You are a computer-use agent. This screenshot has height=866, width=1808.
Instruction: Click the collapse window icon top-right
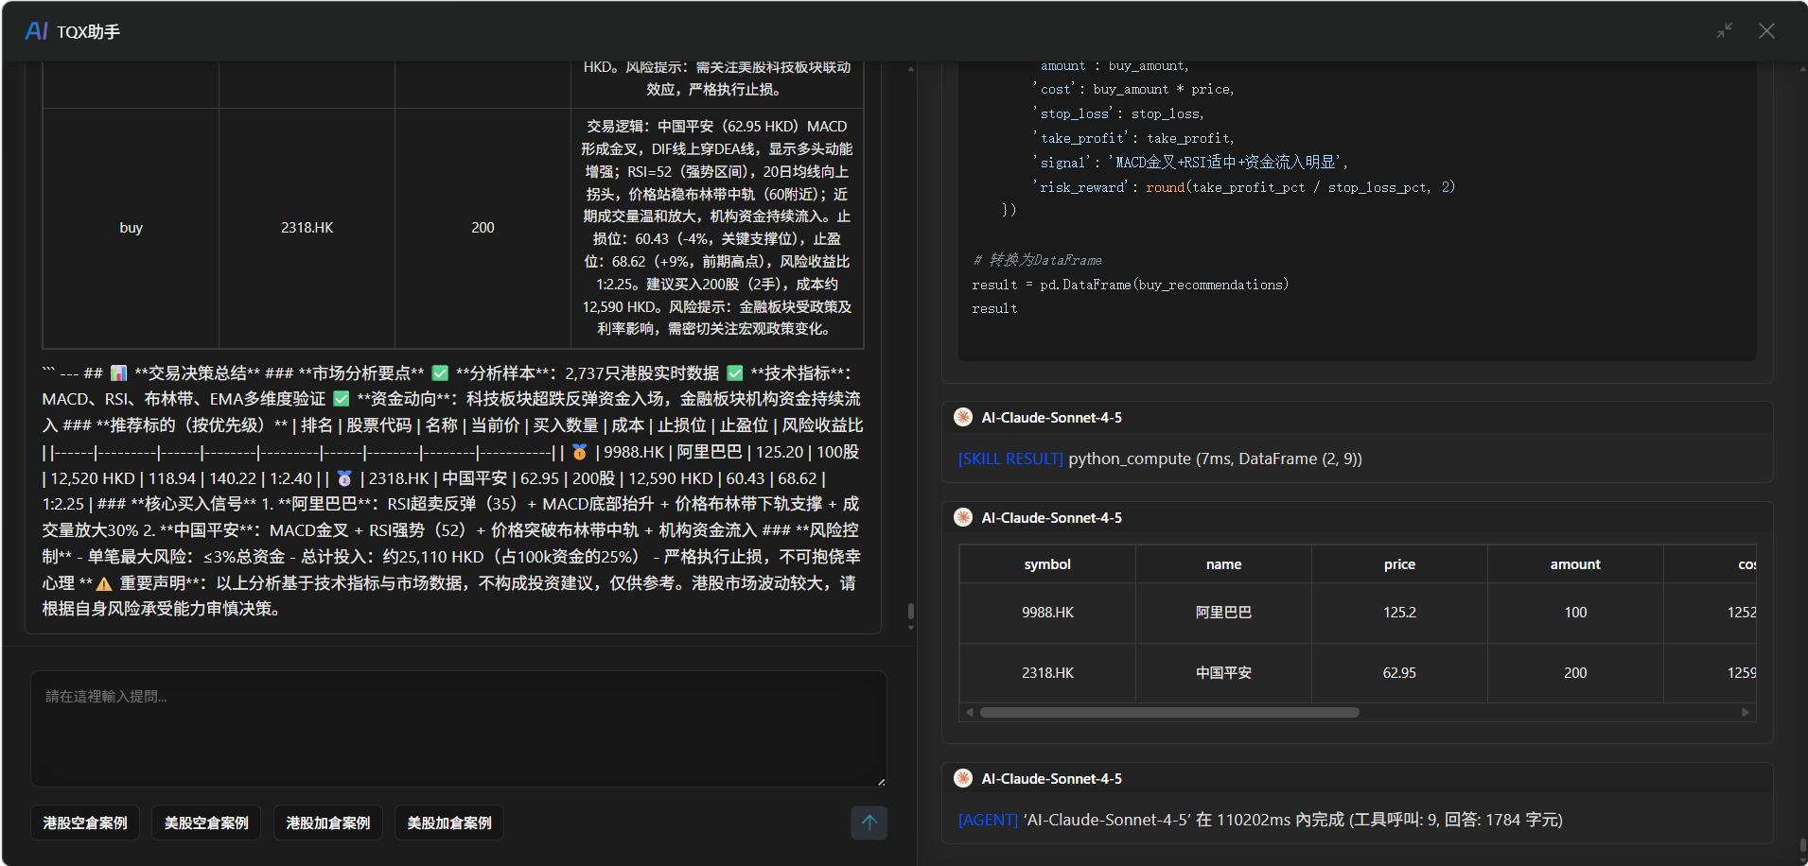(x=1724, y=30)
